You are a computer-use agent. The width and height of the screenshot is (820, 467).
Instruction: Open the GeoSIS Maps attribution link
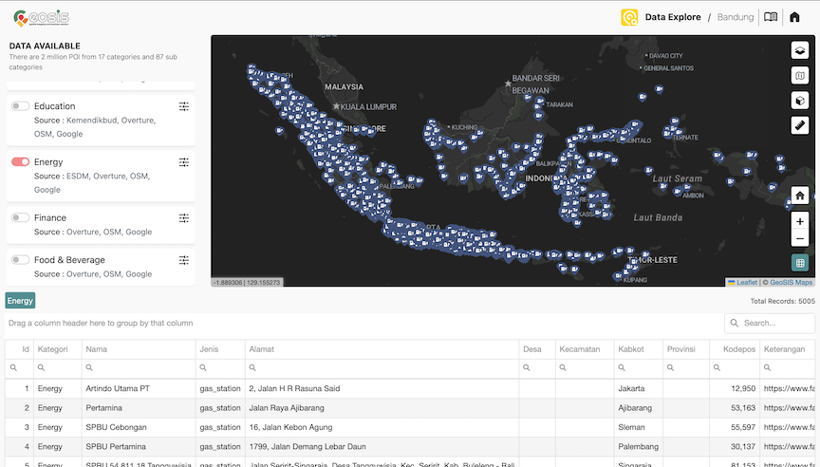[791, 283]
